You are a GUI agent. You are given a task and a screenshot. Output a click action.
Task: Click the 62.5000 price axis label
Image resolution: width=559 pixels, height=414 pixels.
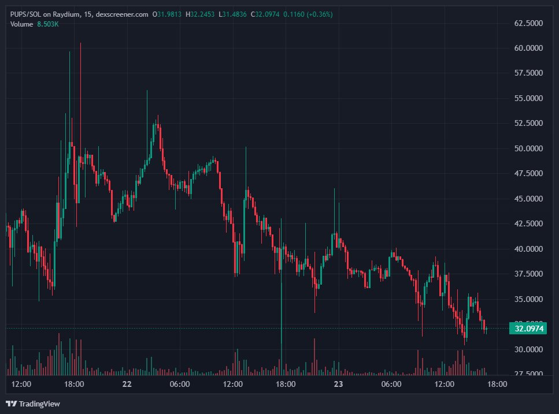tap(528, 23)
